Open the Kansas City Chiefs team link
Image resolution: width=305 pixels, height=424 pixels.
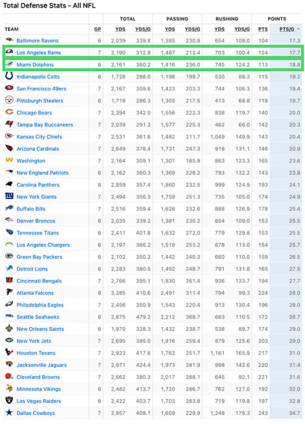tap(39, 137)
